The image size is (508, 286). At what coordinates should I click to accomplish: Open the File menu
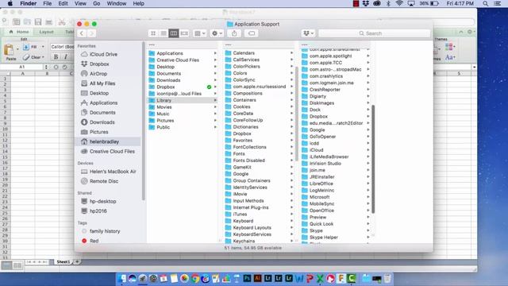click(48, 3)
